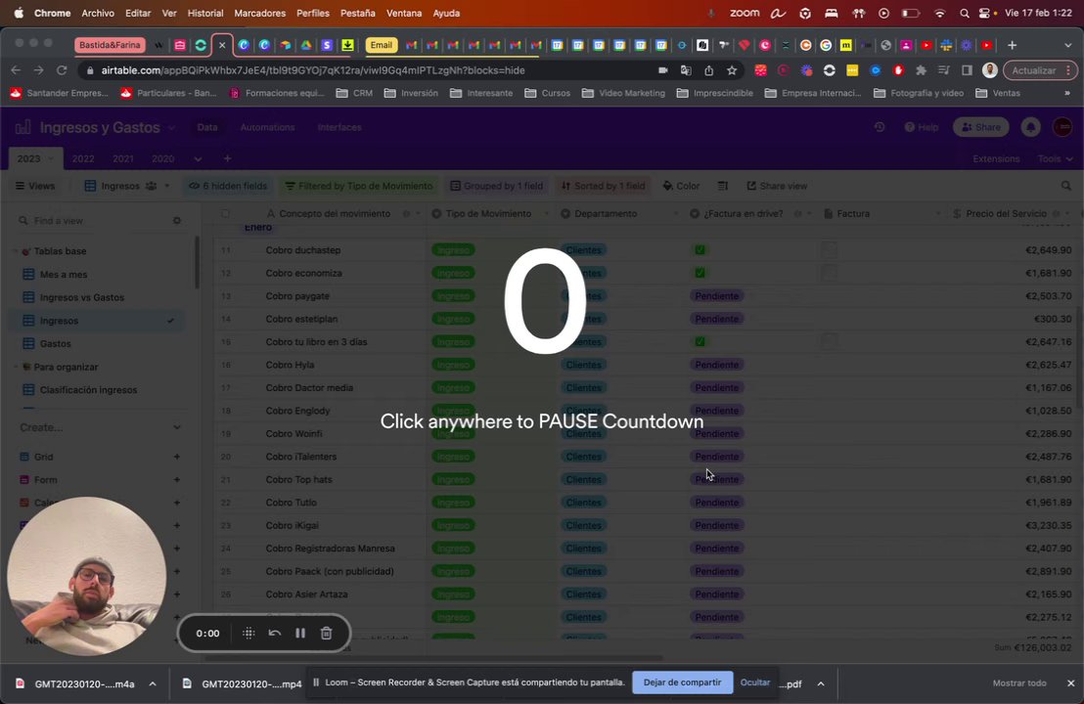
Task: Focus the Find a view search field
Action: (x=90, y=220)
